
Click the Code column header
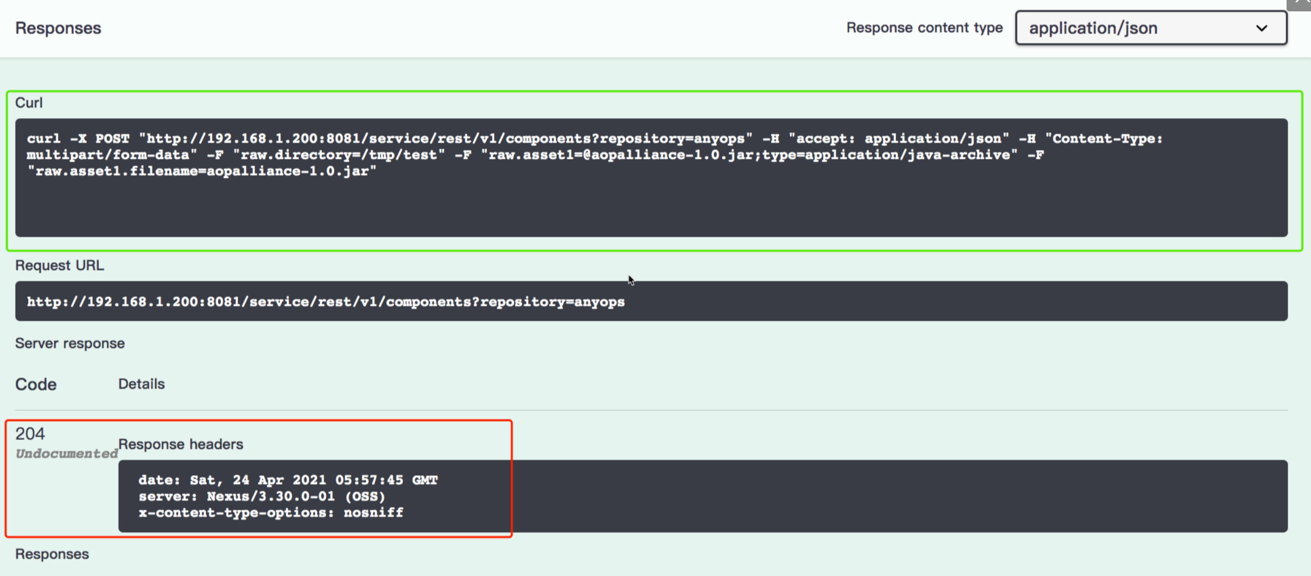pos(36,384)
